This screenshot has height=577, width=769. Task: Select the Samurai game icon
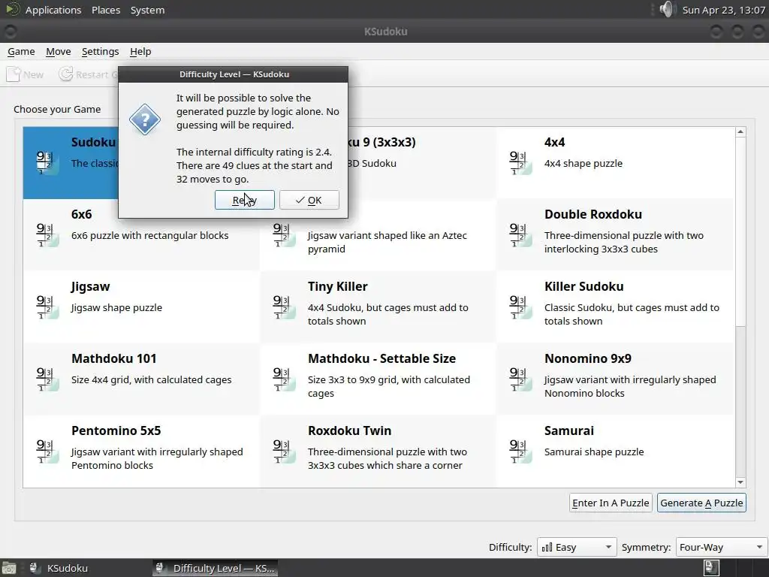520,451
